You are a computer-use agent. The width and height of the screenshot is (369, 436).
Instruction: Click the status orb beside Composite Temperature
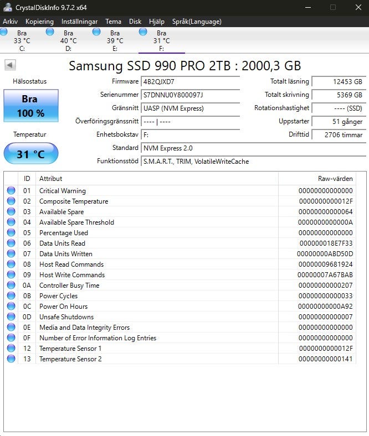[11, 201]
